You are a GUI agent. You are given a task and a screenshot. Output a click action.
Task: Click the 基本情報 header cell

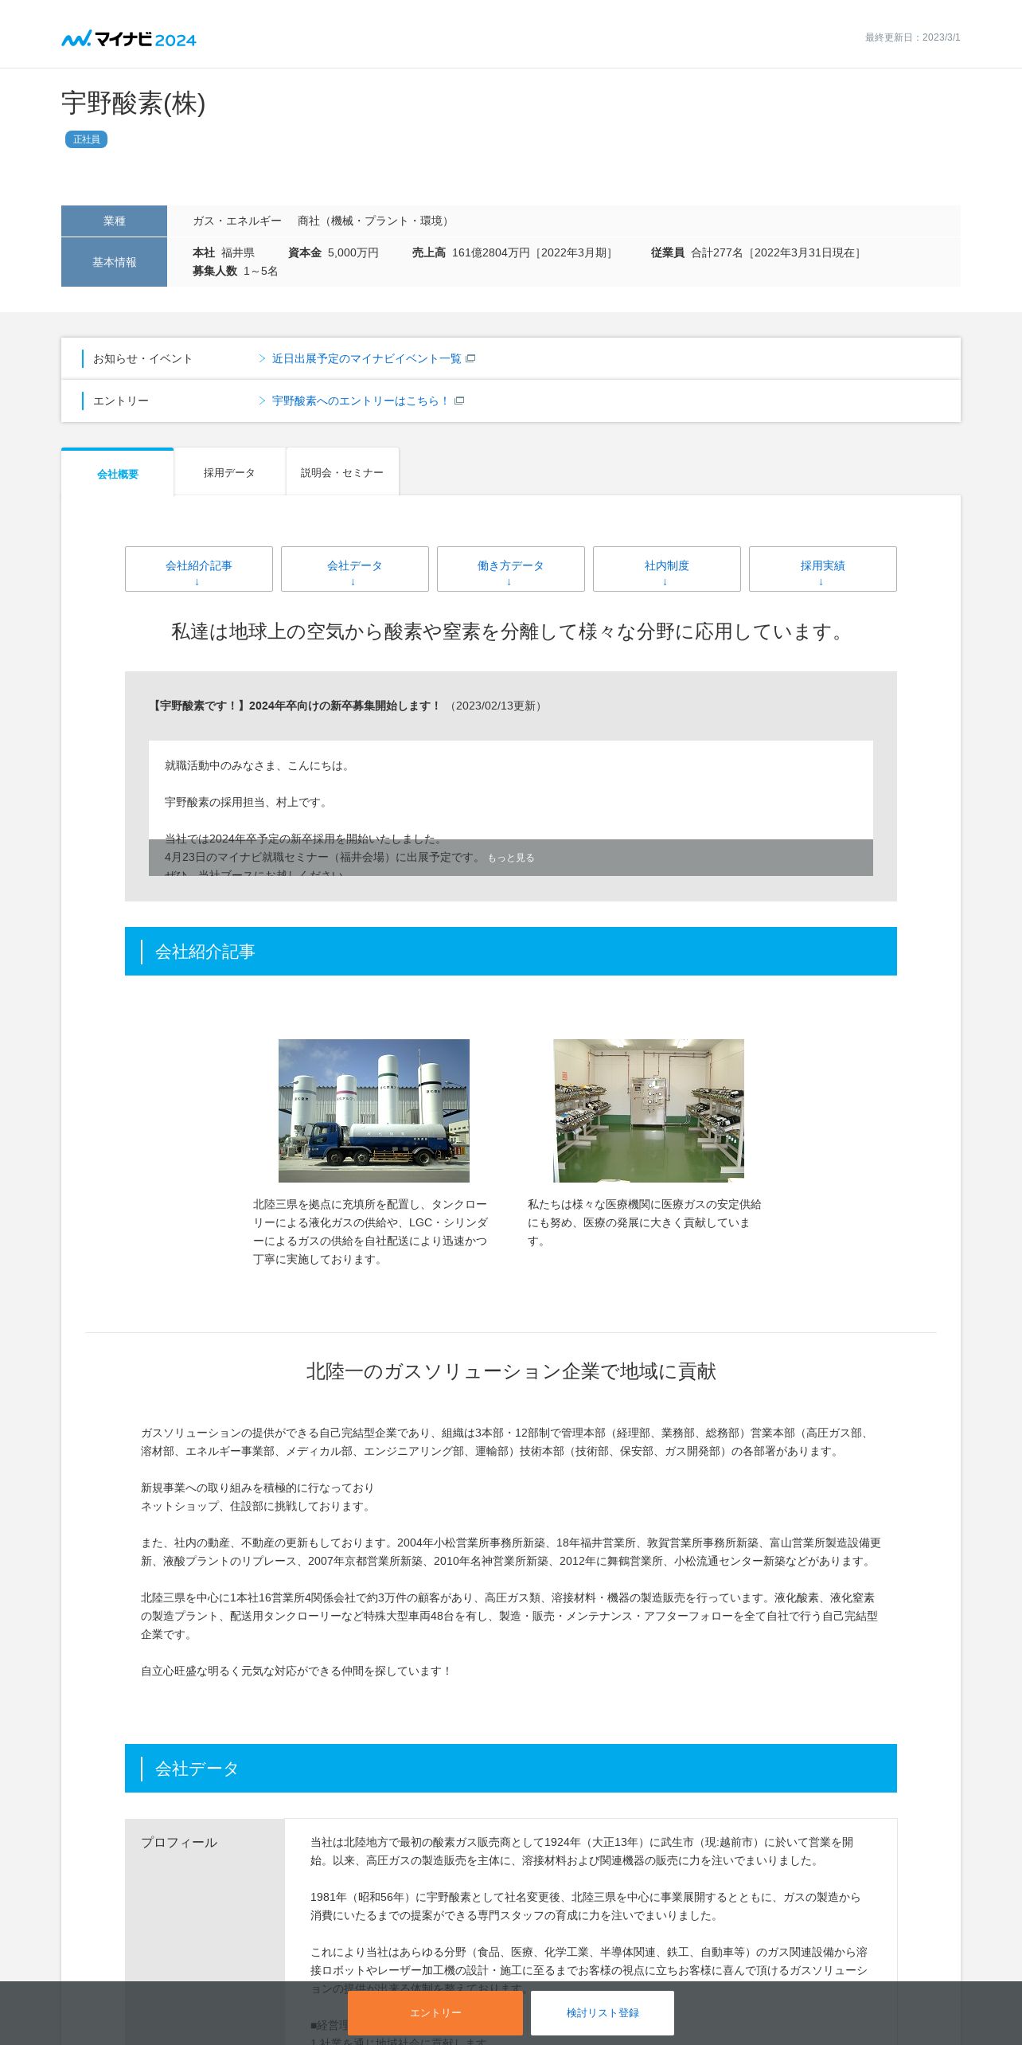coord(114,262)
